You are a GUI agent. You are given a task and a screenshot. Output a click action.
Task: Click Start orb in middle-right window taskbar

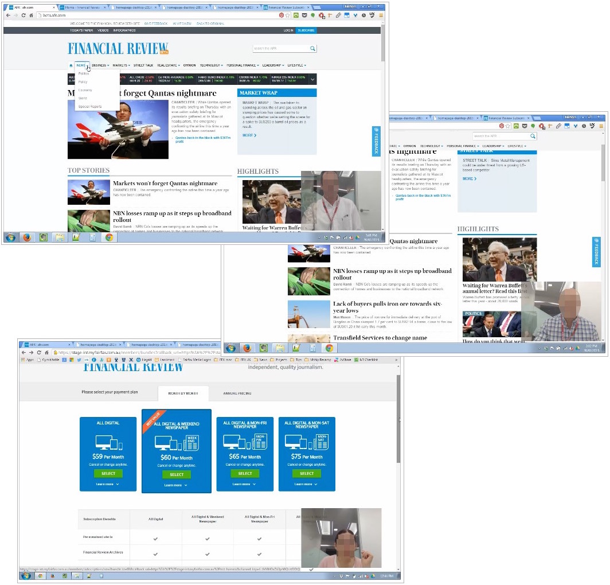(230, 348)
